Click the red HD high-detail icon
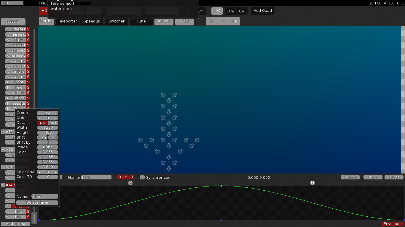405x227 pixels. point(43,11)
